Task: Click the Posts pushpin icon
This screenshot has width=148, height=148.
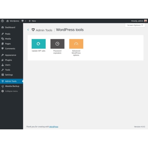Action: 3,34
